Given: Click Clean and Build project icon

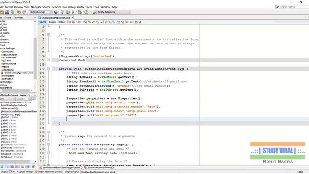Looking at the screenshot, I should pos(68,12).
